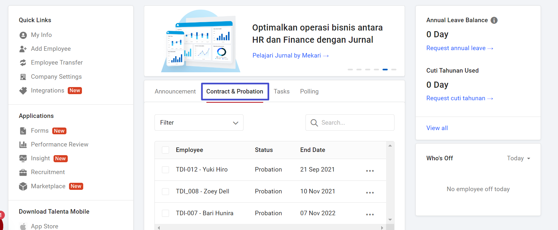Click the End Date column header
The width and height of the screenshot is (558, 230).
coord(313,150)
